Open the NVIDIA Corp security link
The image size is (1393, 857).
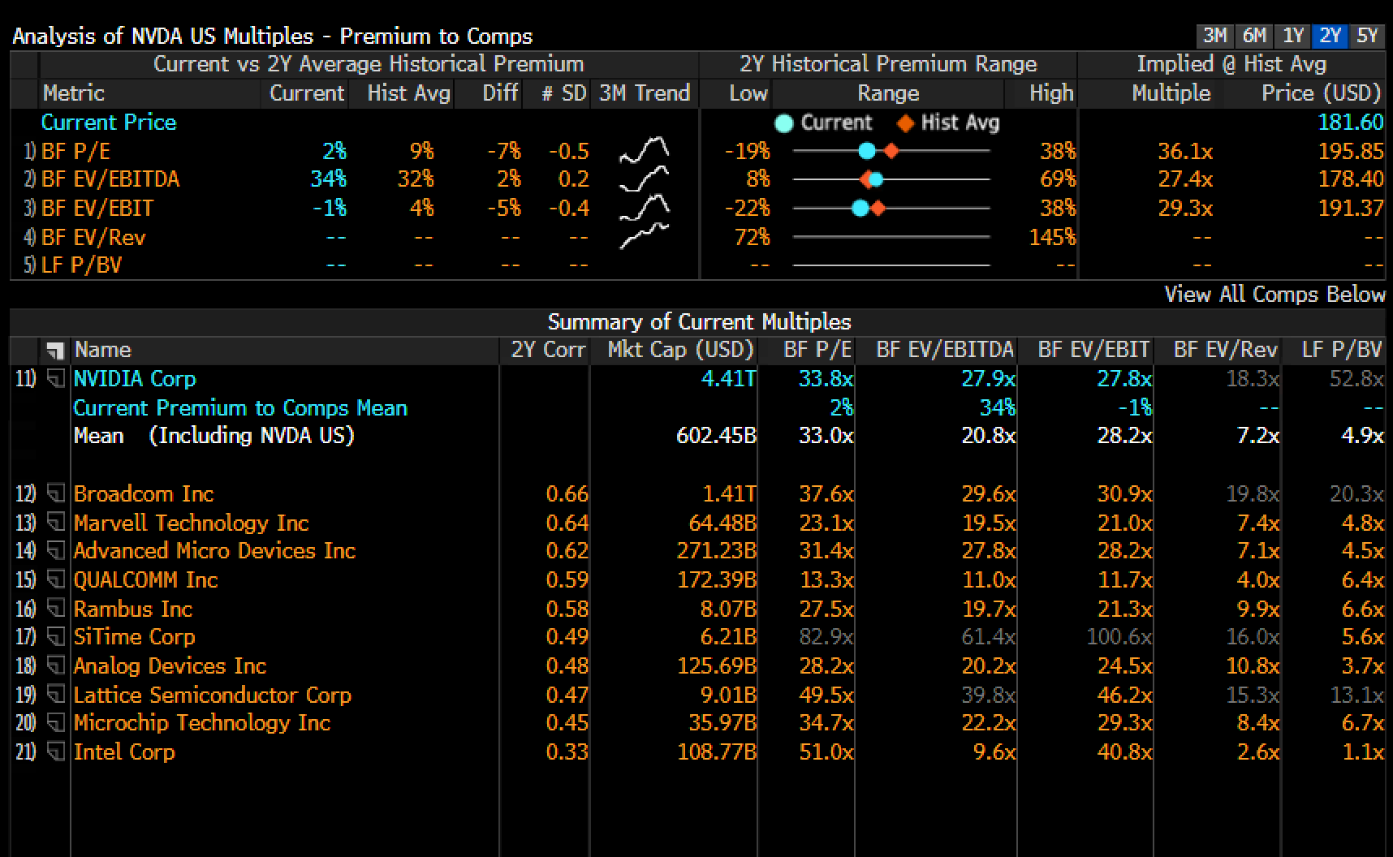(135, 378)
